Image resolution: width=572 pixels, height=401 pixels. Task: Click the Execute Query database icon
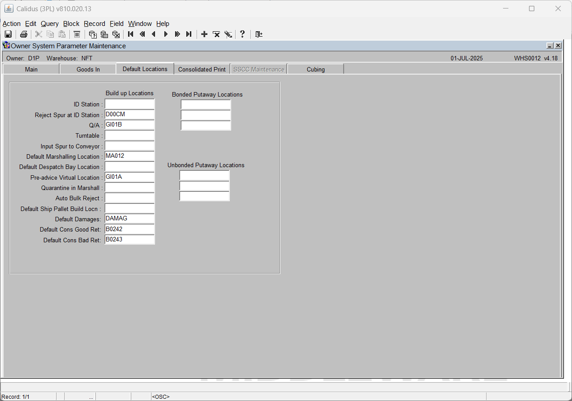104,34
